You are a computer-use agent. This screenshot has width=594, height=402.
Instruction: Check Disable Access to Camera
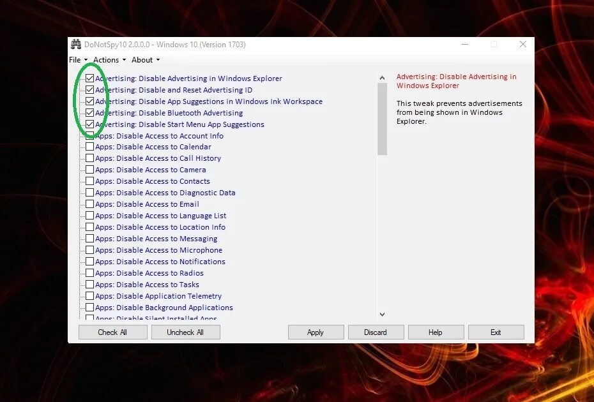click(90, 169)
